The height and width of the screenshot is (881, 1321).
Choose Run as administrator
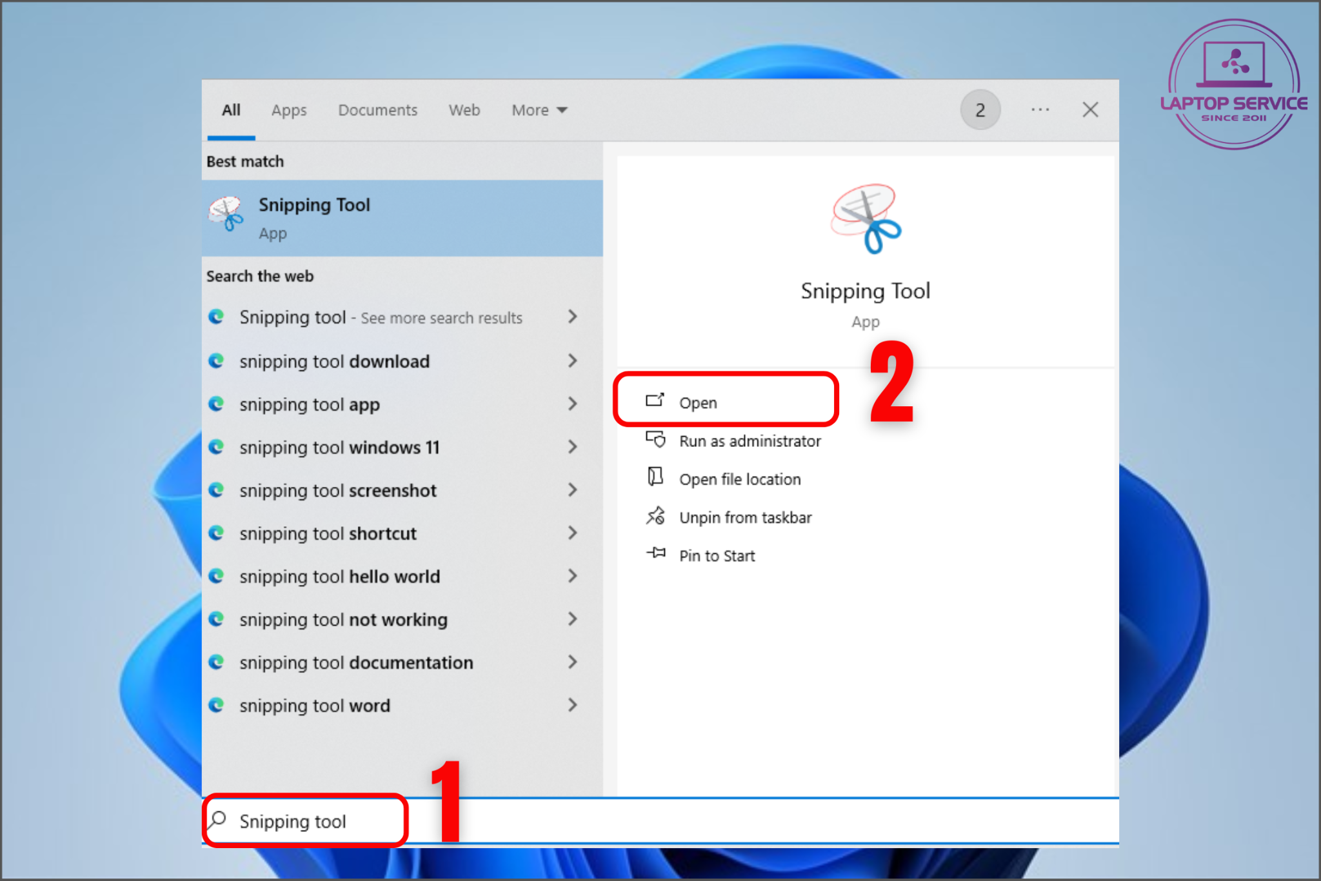750,441
